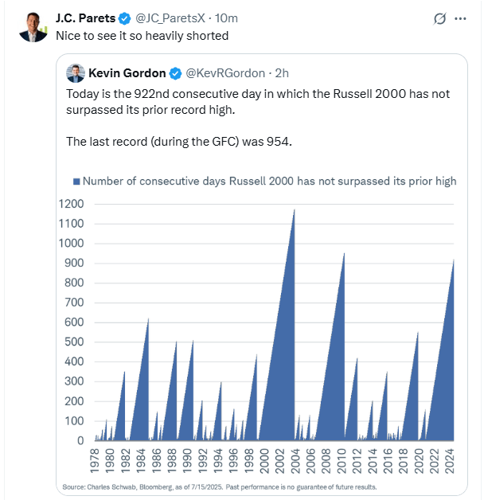Viewport: 484px width, 500px height.
Task: Click the 2004 peak in the chart
Action: point(295,210)
